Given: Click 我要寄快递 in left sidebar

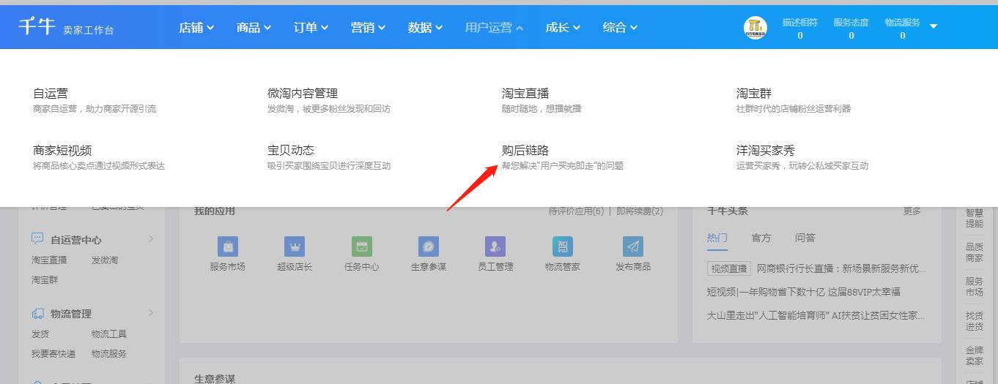Looking at the screenshot, I should tap(53, 353).
